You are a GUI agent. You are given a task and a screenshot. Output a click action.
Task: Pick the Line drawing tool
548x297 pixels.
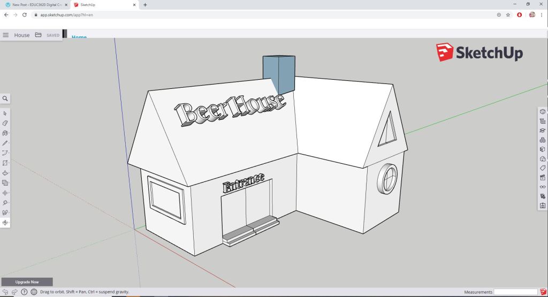tap(5, 143)
